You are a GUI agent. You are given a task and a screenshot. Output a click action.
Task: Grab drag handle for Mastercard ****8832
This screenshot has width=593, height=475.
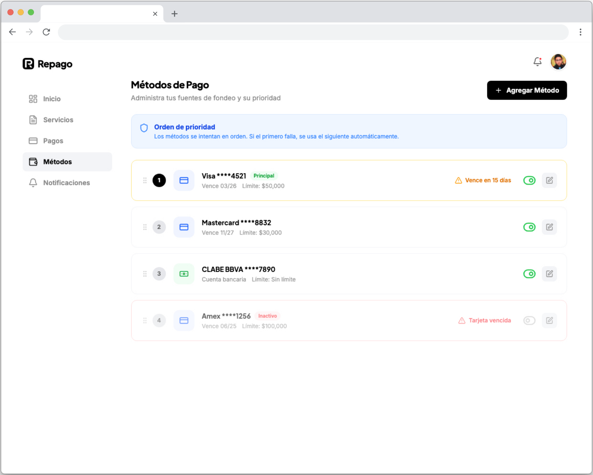145,227
